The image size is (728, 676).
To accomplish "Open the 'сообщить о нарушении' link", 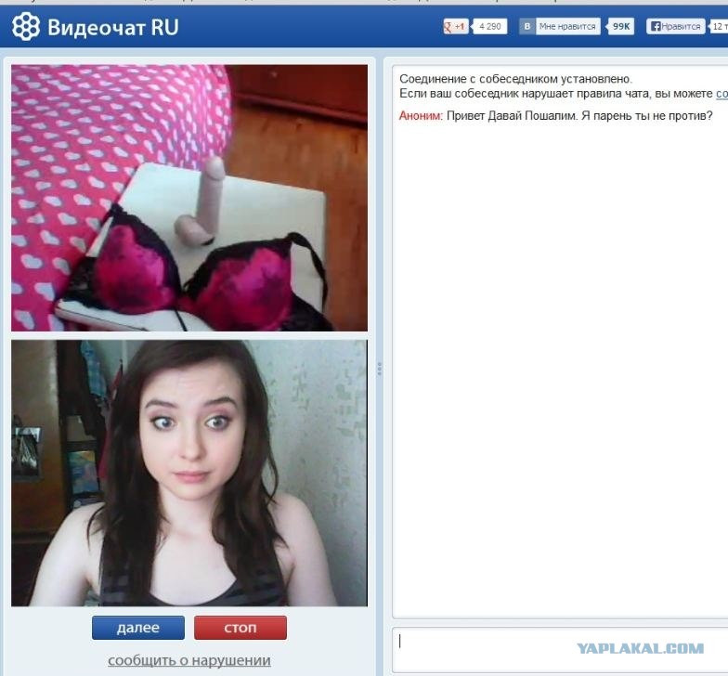I will [x=189, y=659].
